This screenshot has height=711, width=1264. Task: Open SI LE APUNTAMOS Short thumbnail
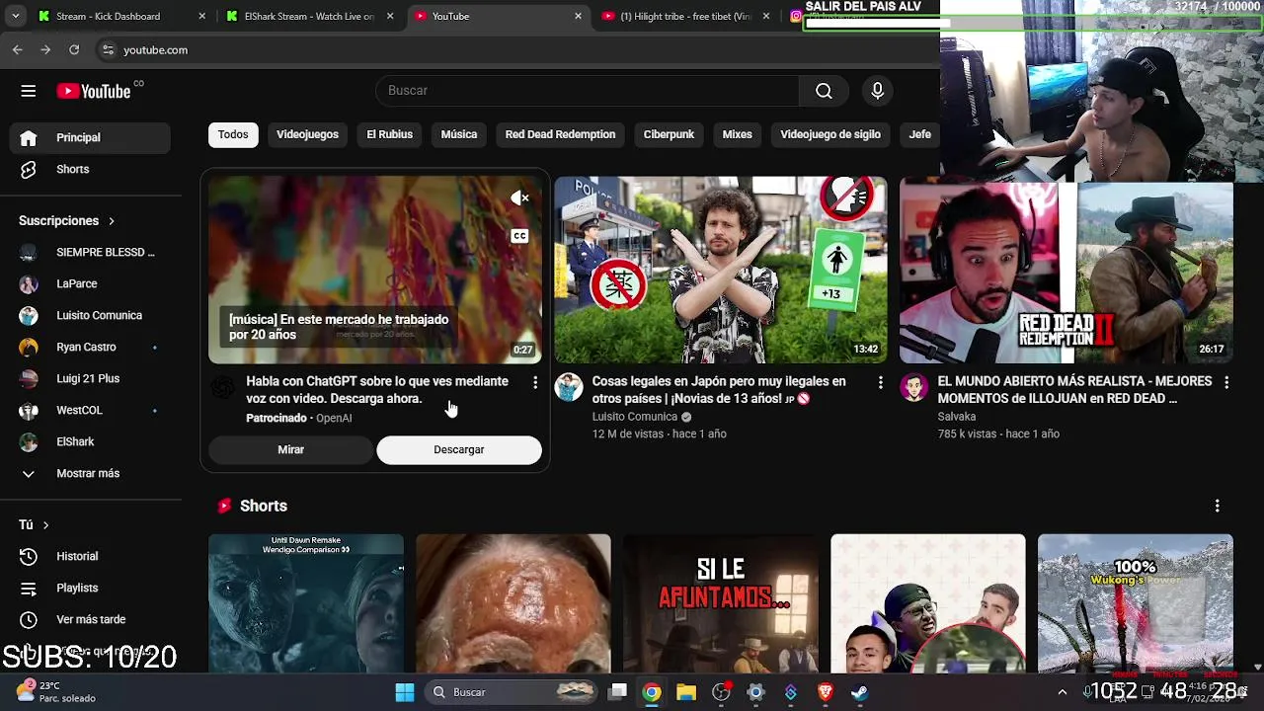(721, 603)
